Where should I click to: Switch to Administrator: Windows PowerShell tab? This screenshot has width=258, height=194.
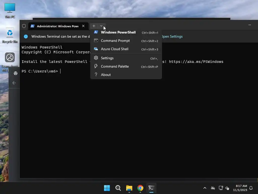pyautogui.click(x=58, y=26)
